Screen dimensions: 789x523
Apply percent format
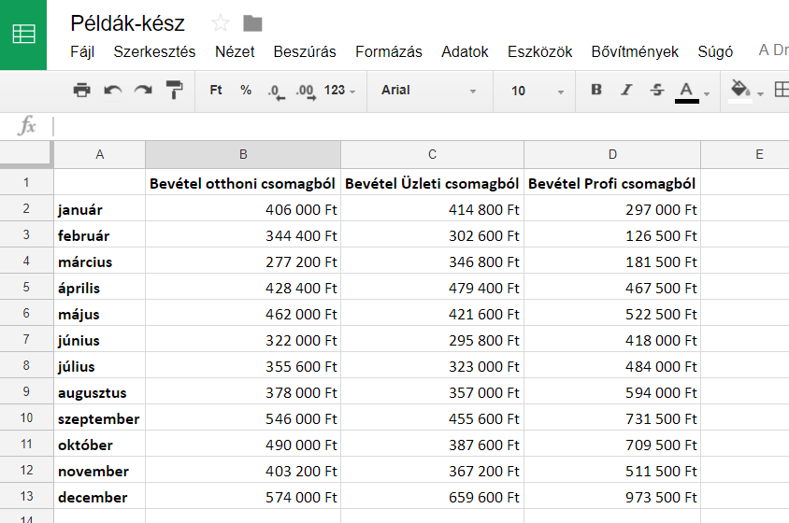click(x=246, y=91)
